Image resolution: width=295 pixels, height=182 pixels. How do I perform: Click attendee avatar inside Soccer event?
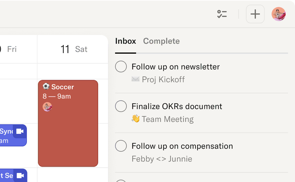click(47, 107)
